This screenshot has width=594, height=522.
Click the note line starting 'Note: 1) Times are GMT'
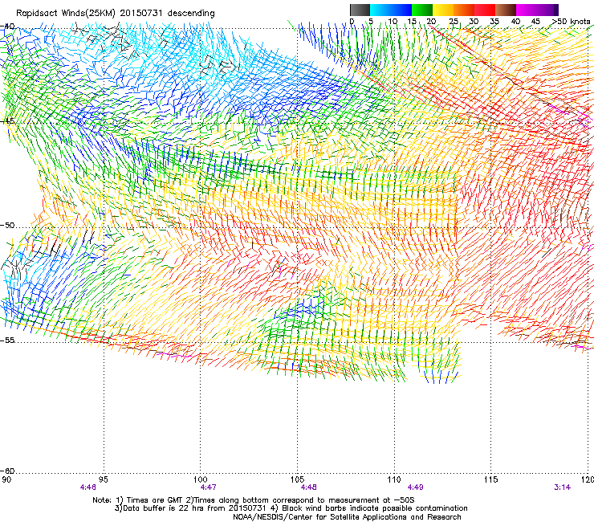pos(254,500)
